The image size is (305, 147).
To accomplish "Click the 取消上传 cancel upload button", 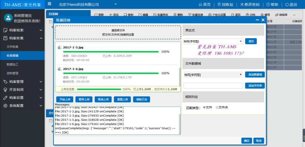I will click(x=103, y=99).
